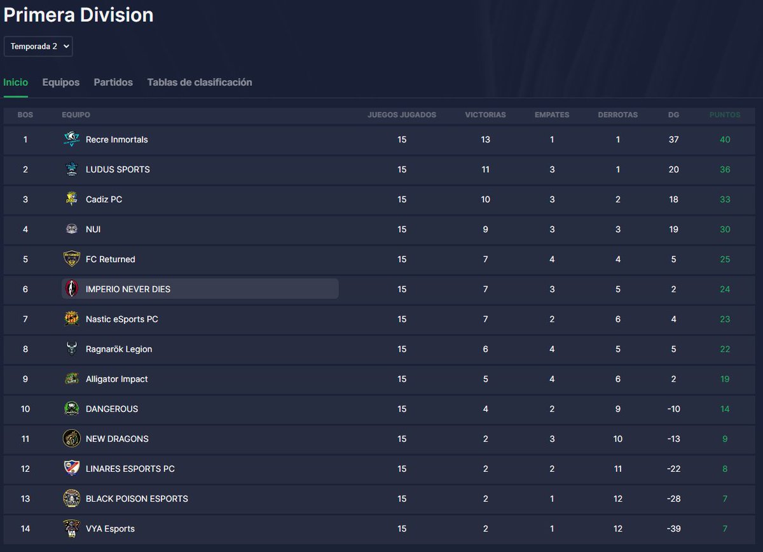The width and height of the screenshot is (763, 552).
Task: Click the FC Returned team logo
Action: pyautogui.click(x=72, y=259)
